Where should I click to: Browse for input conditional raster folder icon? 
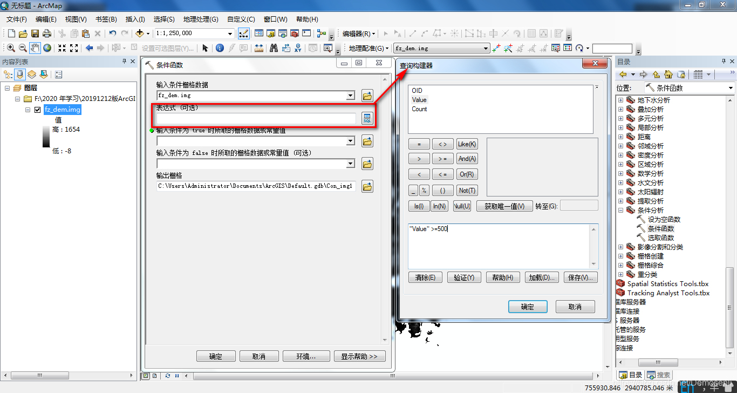367,96
